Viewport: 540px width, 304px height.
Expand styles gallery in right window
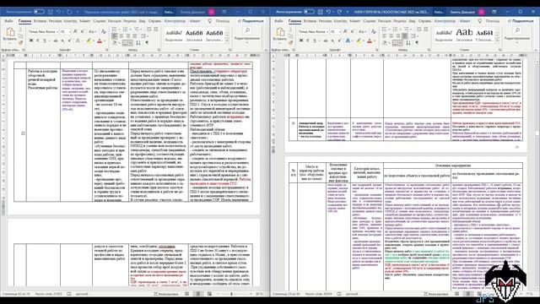pos(497,41)
